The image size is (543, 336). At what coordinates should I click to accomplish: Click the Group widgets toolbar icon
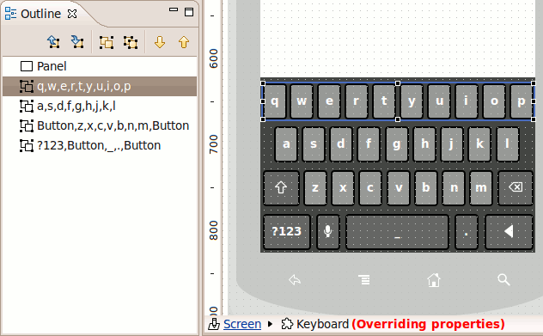pos(107,42)
